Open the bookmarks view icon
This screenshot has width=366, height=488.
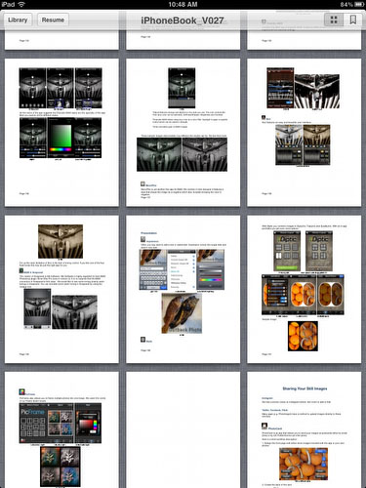352,20
